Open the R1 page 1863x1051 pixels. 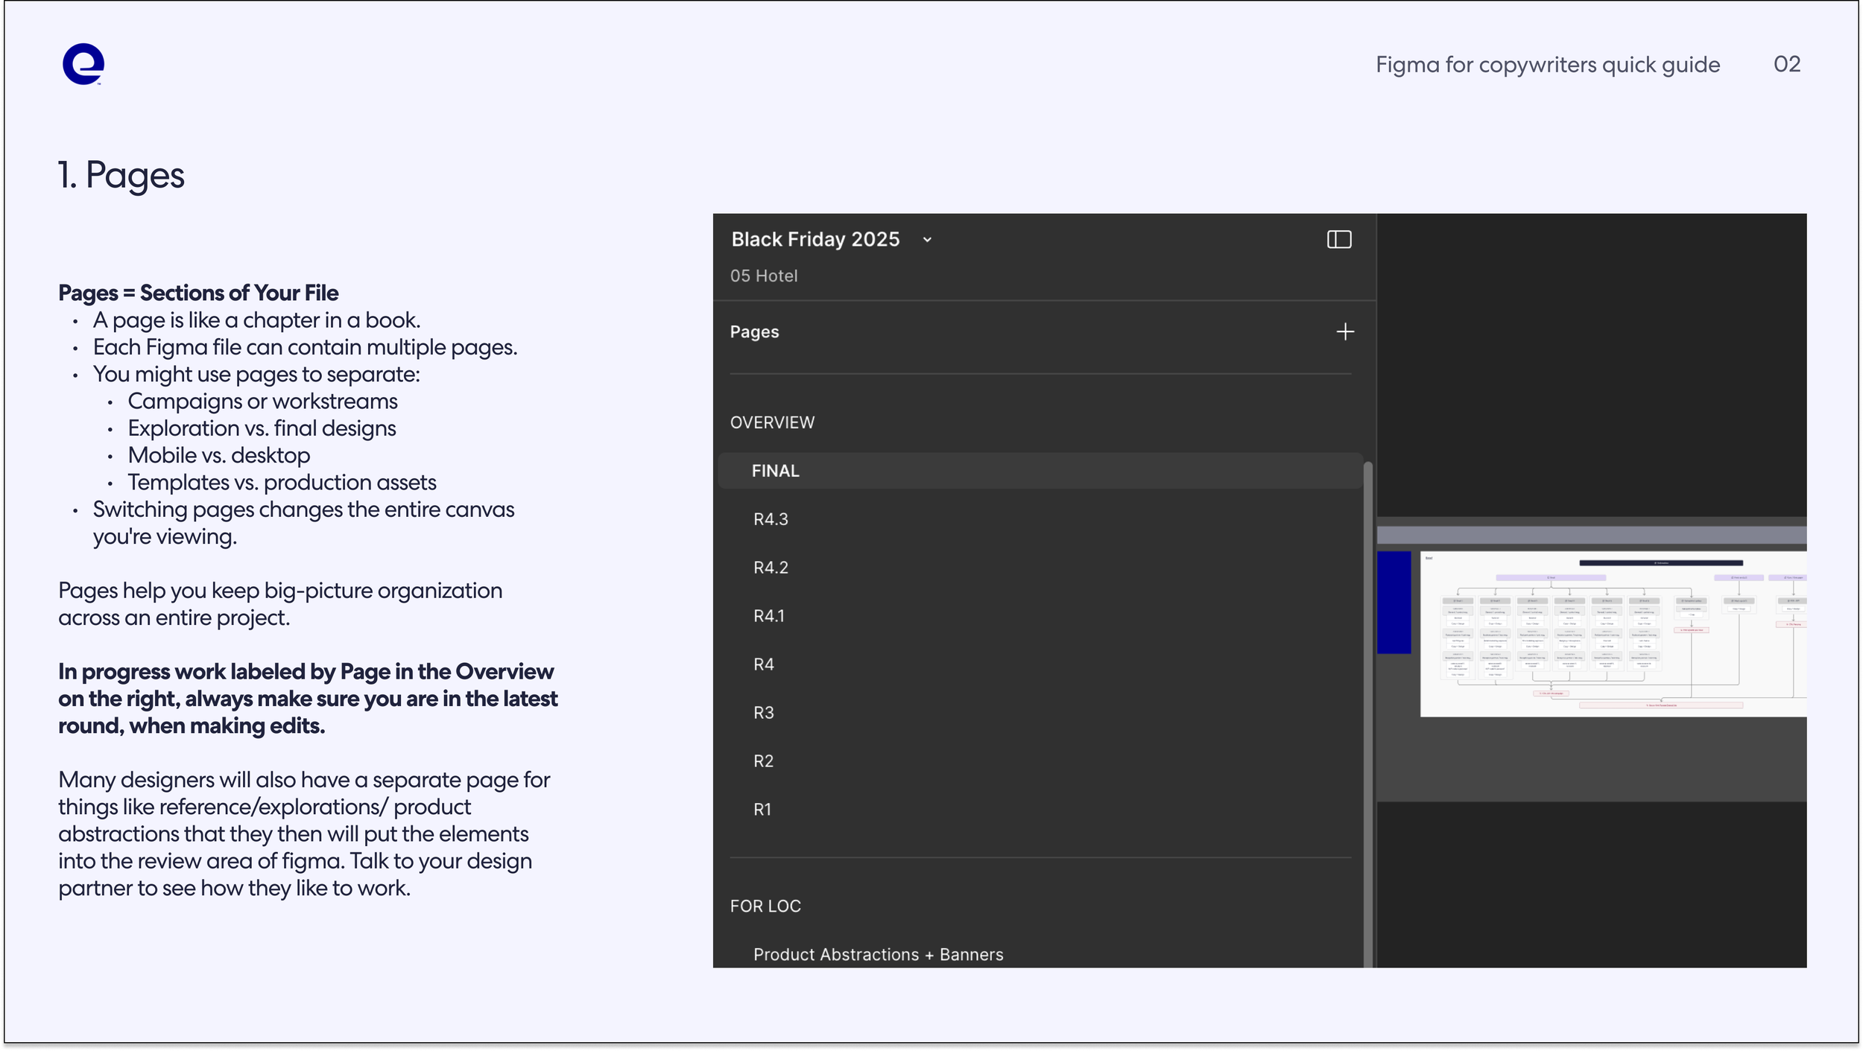coord(762,809)
